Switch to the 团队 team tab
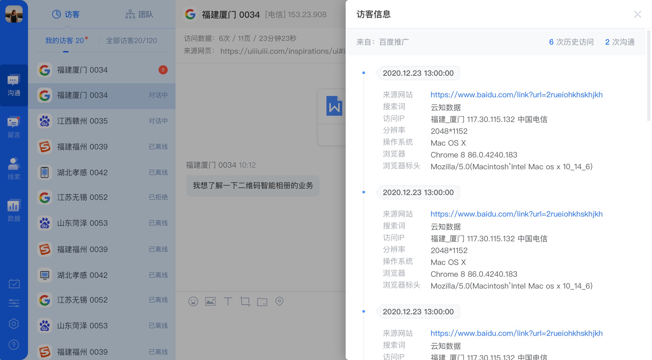This screenshot has width=652, height=360. pos(139,14)
